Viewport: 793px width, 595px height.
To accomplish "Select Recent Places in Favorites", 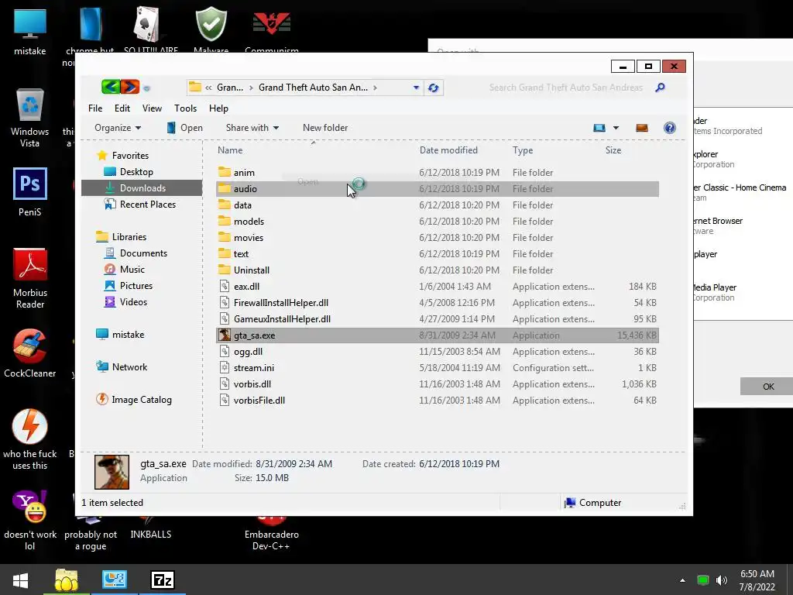I will pos(148,205).
